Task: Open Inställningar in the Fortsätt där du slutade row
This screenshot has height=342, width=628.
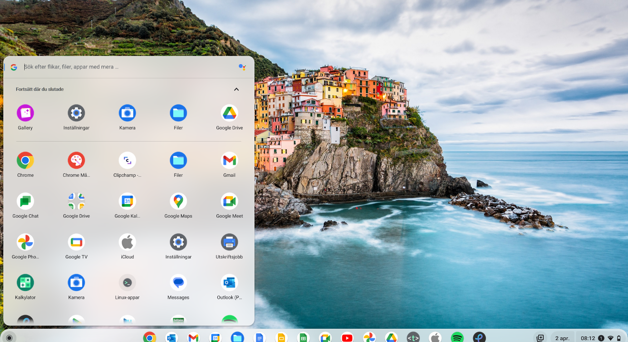Action: click(x=76, y=113)
